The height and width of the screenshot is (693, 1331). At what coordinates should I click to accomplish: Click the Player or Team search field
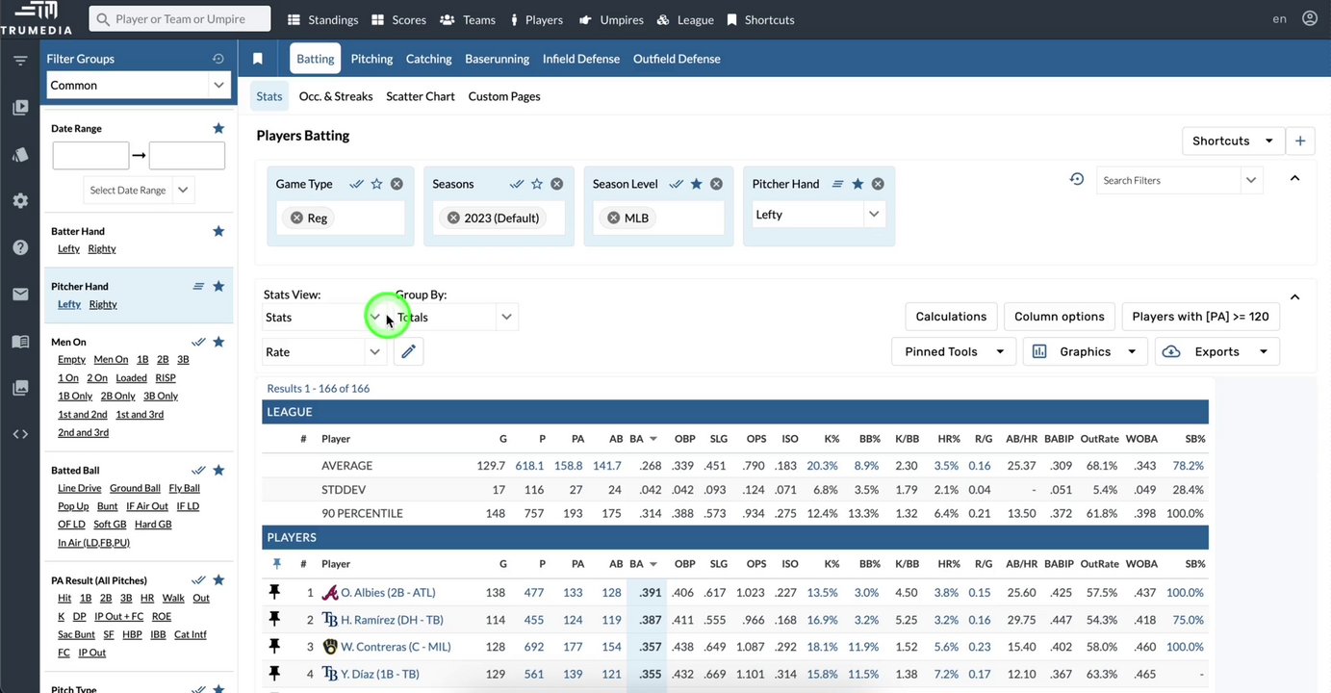(x=180, y=19)
